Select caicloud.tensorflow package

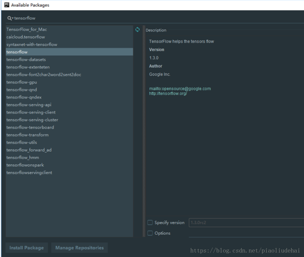[69, 37]
